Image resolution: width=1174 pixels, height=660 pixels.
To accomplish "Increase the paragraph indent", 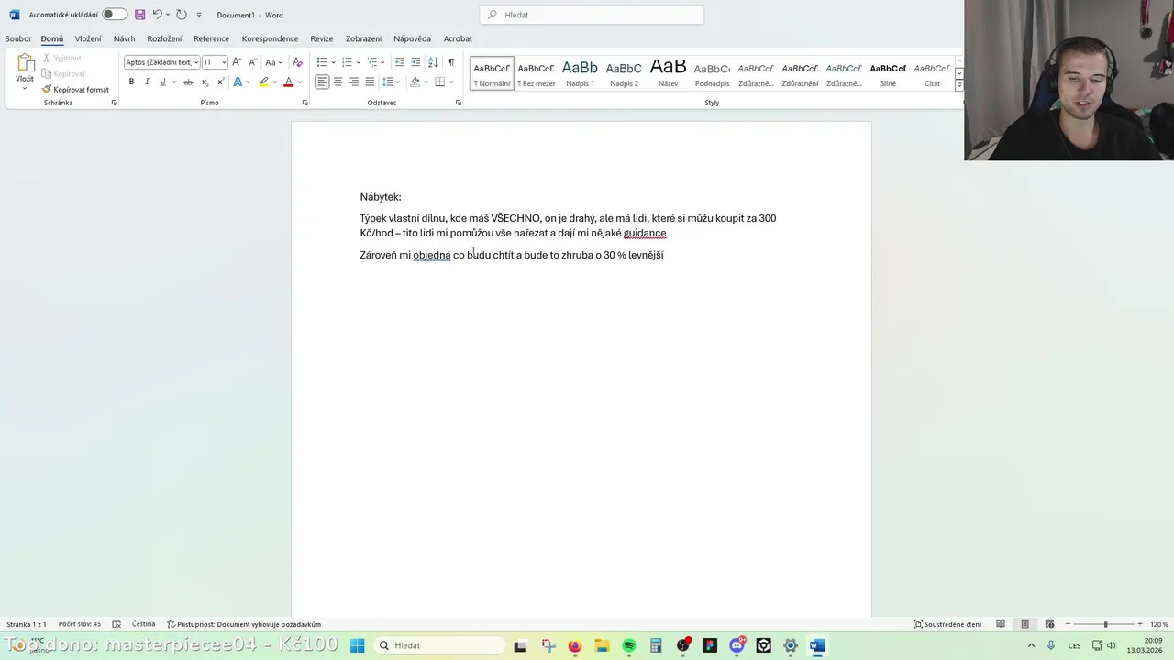I will (x=415, y=62).
